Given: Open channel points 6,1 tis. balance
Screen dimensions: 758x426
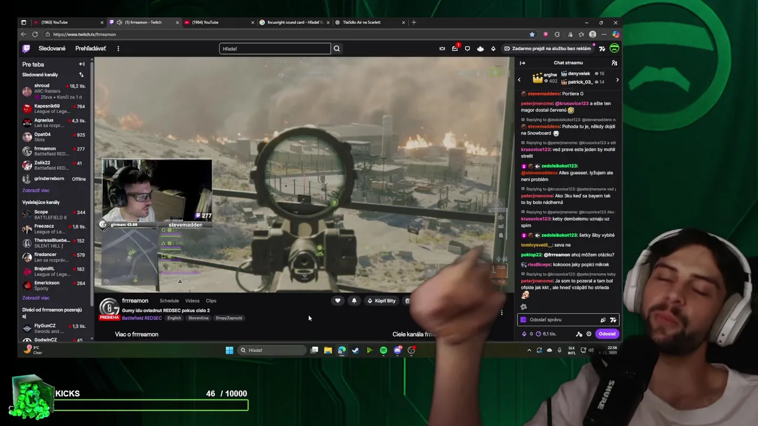Looking at the screenshot, I should pyautogui.click(x=545, y=334).
